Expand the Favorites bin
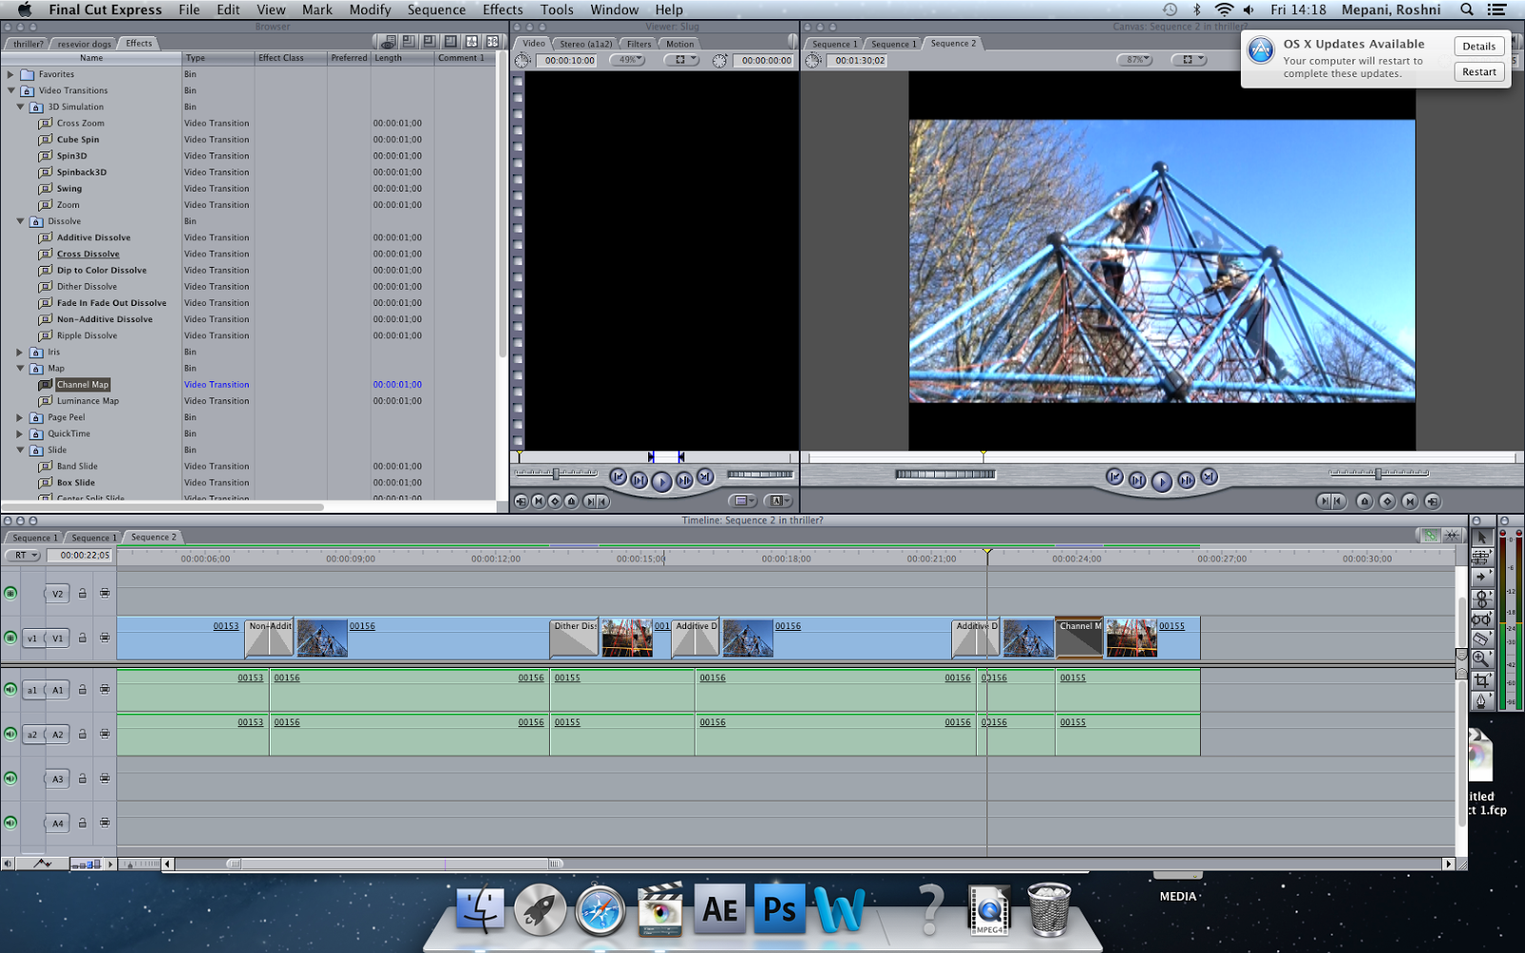The width and height of the screenshot is (1525, 953). [10, 74]
